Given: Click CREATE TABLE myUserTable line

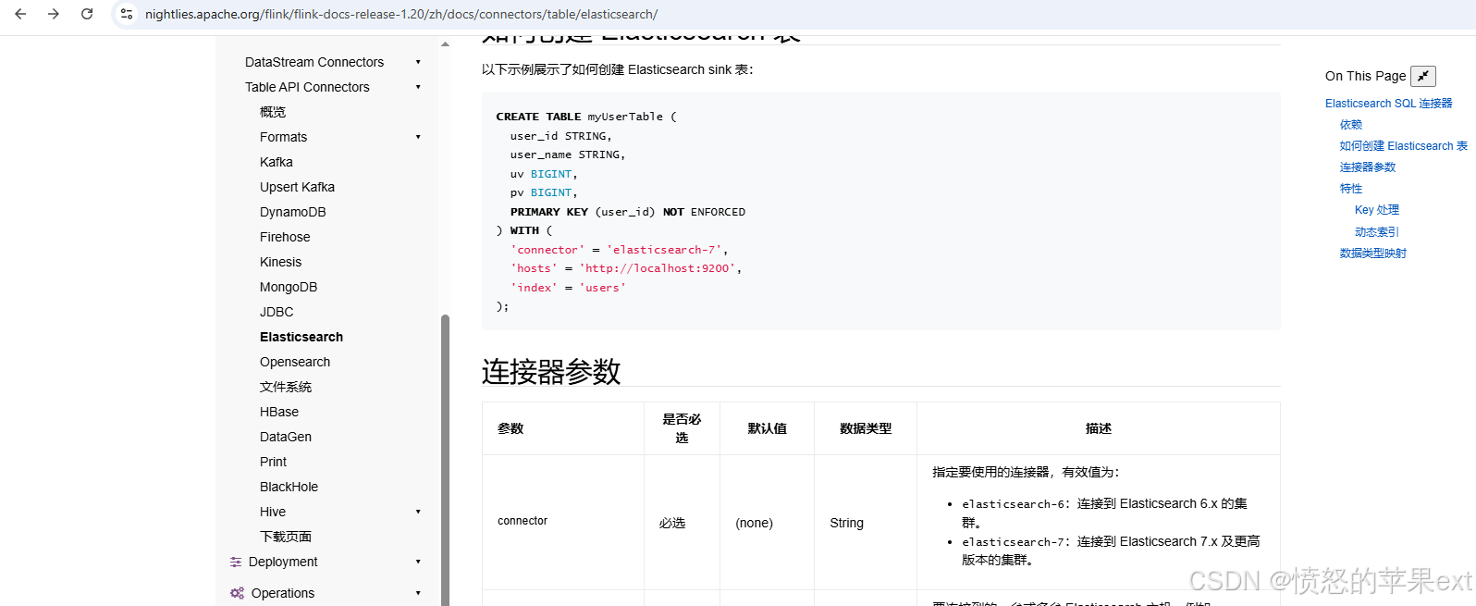Looking at the screenshot, I should (x=586, y=117).
